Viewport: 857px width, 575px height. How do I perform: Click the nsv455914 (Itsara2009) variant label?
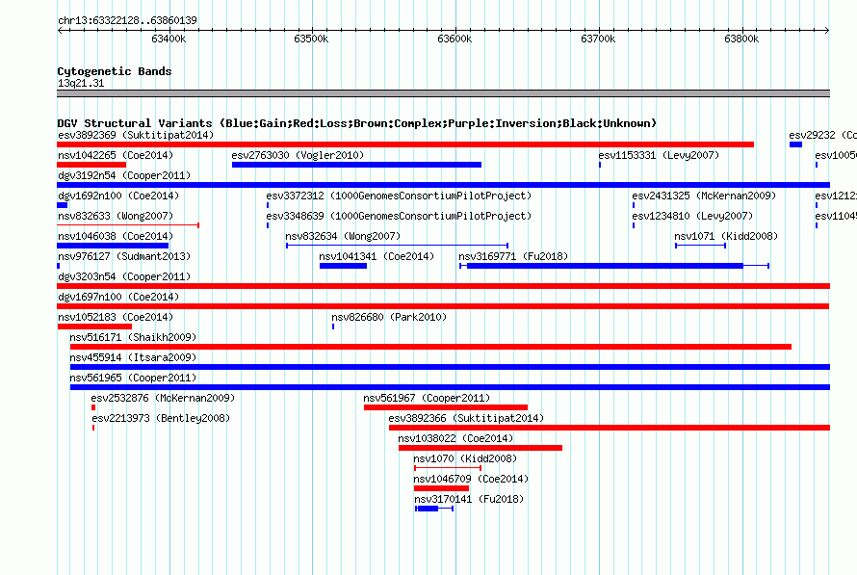coord(133,357)
